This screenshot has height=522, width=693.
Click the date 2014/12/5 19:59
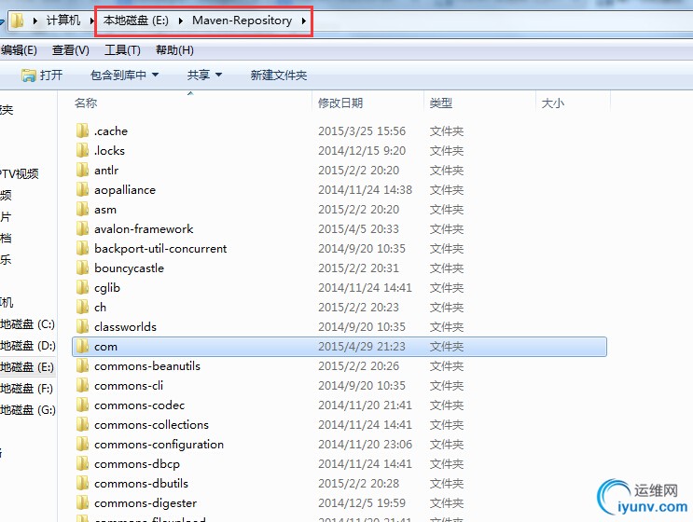pyautogui.click(x=362, y=503)
